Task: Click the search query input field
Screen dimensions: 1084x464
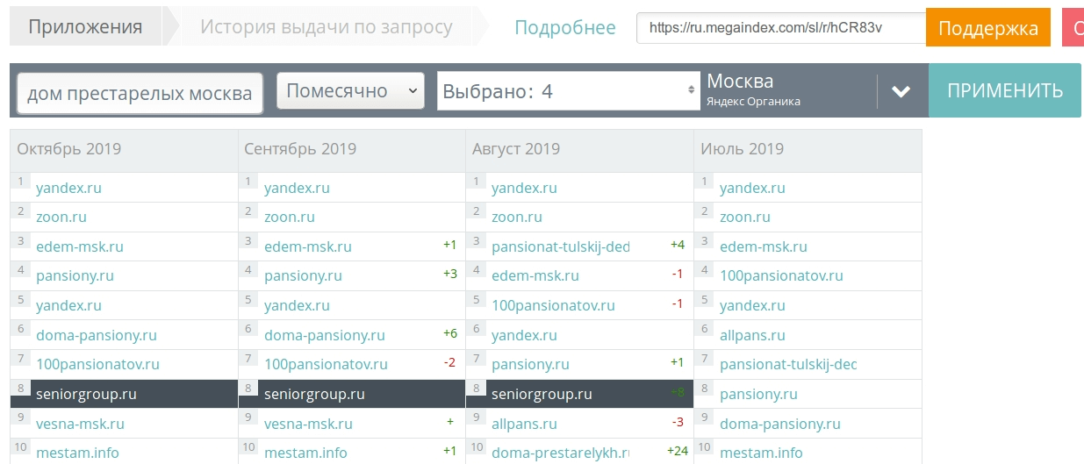Action: 140,93
